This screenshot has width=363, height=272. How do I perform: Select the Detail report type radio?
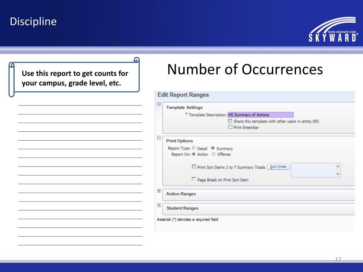[194, 148]
